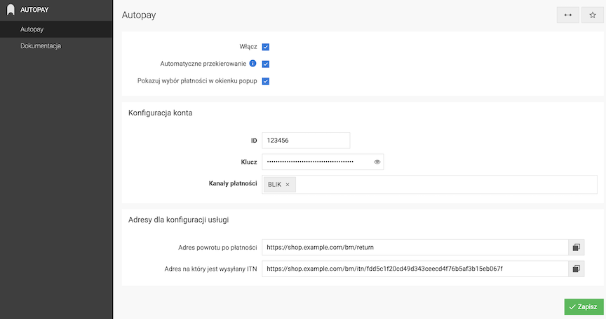Screen dimensions: 606x319
Task: Click the Autopay page title
Action: click(139, 15)
